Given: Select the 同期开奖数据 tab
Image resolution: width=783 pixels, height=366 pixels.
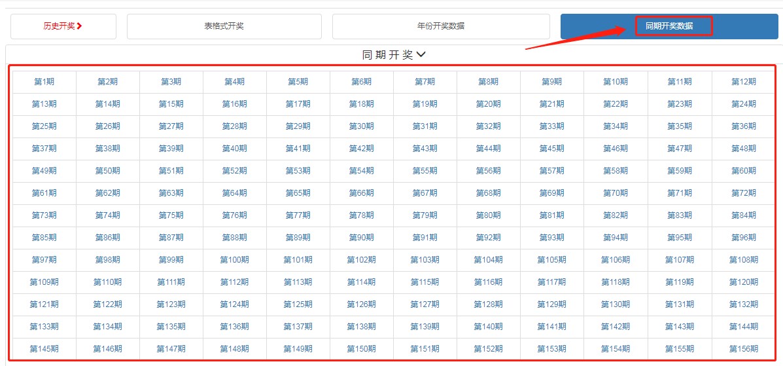Looking at the screenshot, I should tap(669, 26).
